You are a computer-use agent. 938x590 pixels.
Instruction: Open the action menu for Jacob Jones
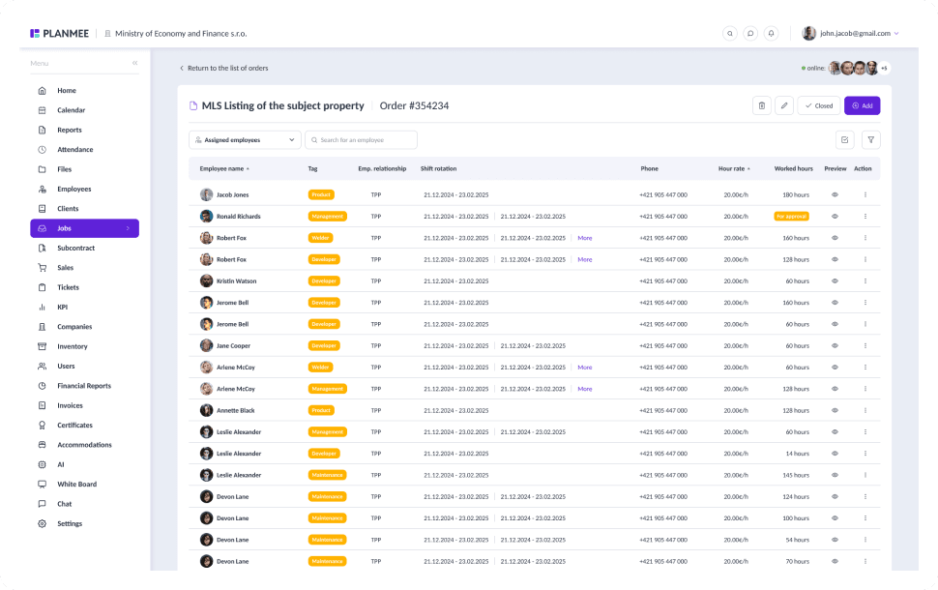(x=865, y=195)
